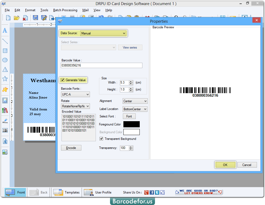The height and width of the screenshot is (205, 265).
Task: Select the Image insert tool
Action: pos(5,100)
